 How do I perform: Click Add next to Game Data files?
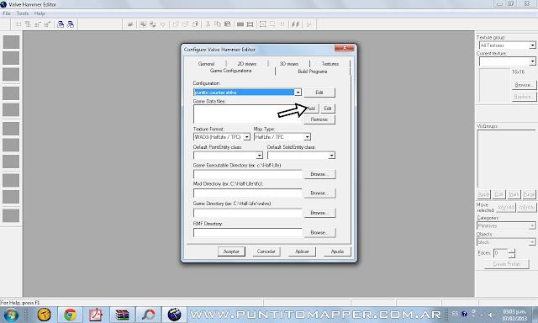click(311, 109)
